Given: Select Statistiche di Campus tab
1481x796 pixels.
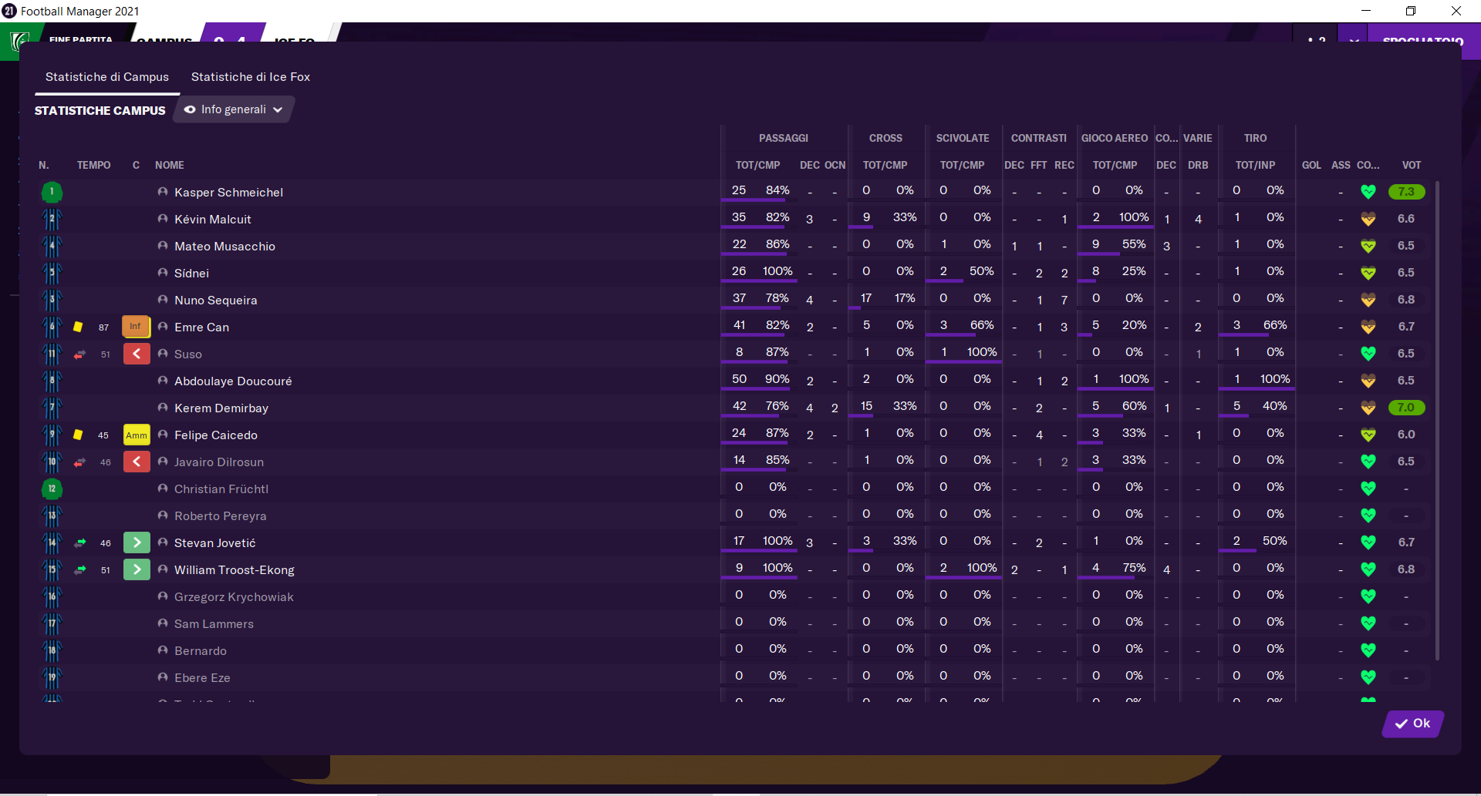Looking at the screenshot, I should click(107, 77).
